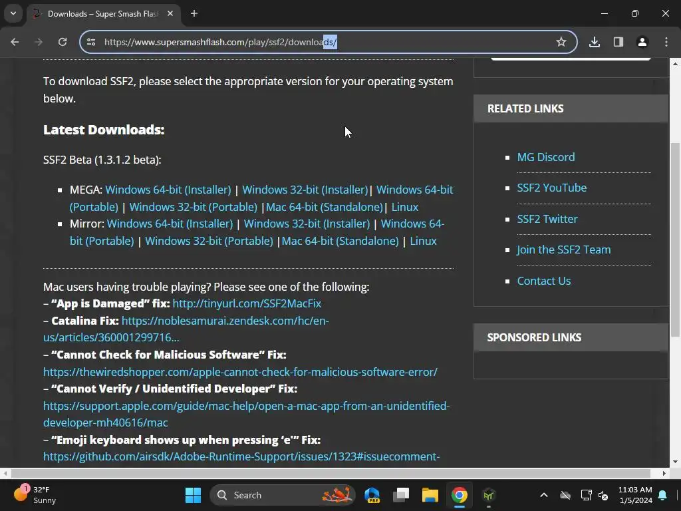Open display/network tray icon
681x511 pixels.
[586, 495]
